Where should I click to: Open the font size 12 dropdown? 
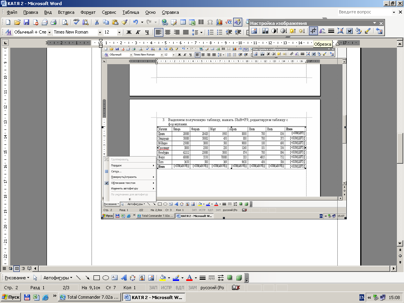tap(119, 32)
